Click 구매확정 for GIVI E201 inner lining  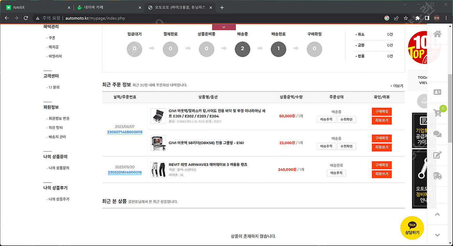tap(382, 112)
